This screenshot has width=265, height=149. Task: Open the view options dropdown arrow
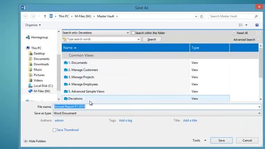click(x=246, y=25)
